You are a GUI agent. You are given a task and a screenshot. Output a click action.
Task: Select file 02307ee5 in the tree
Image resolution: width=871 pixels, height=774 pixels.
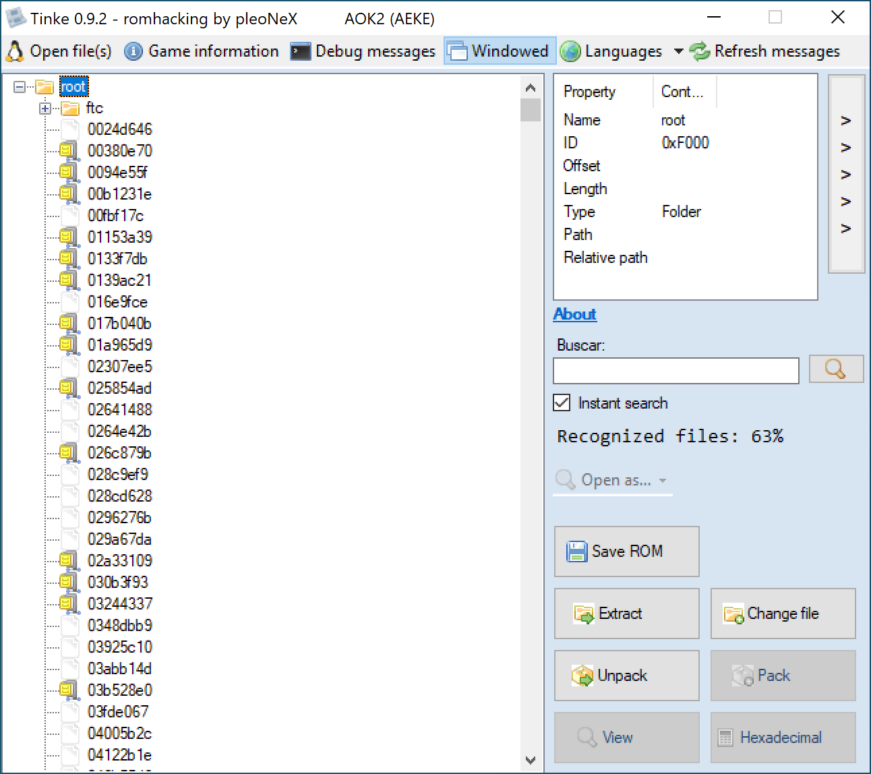pos(120,367)
